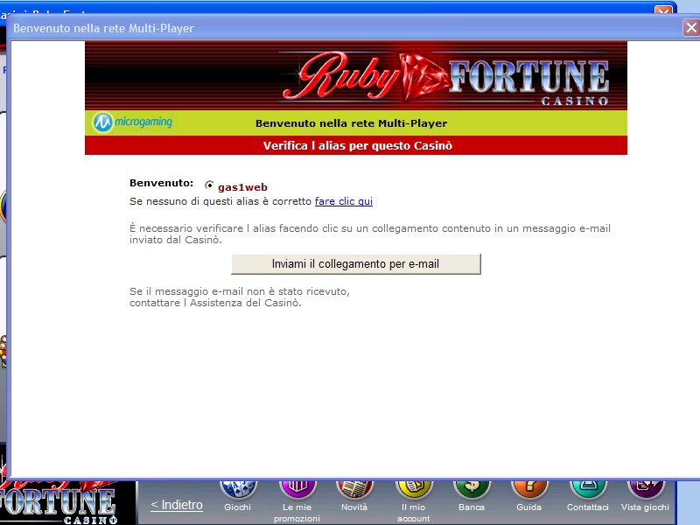Click the Microgaming logo
The image size is (700, 525).
(133, 122)
